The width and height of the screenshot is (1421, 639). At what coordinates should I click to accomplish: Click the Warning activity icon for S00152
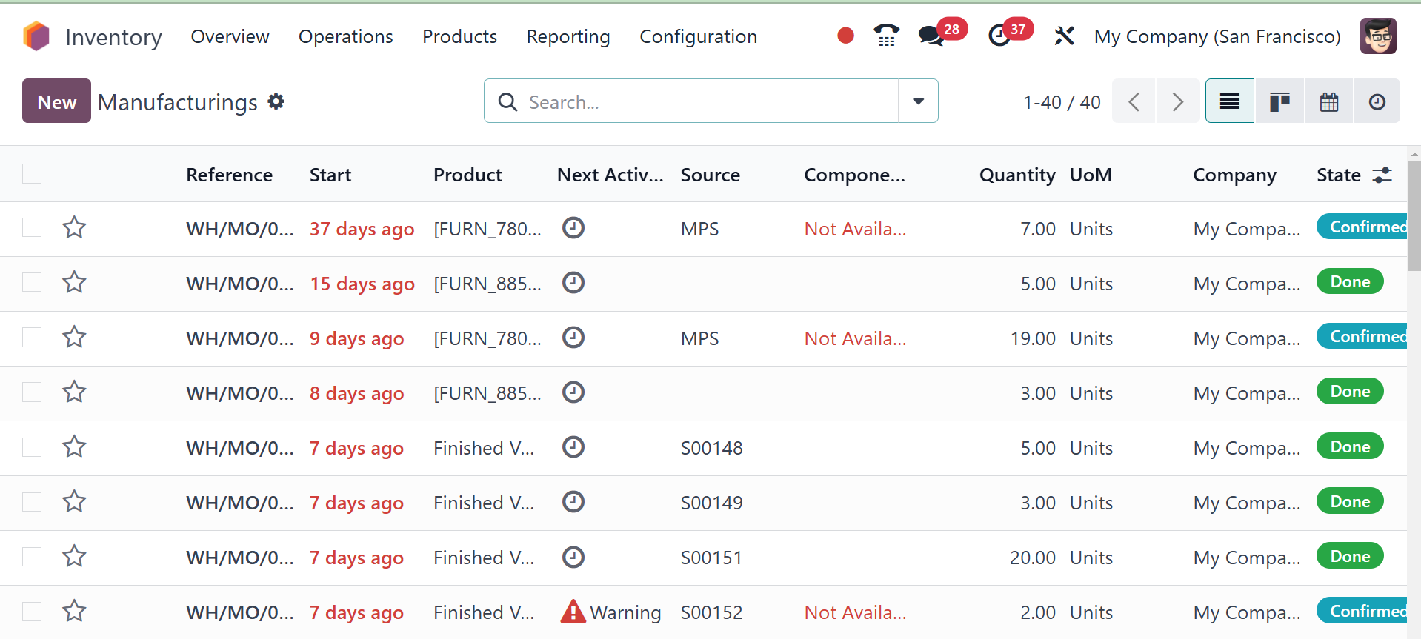click(573, 612)
